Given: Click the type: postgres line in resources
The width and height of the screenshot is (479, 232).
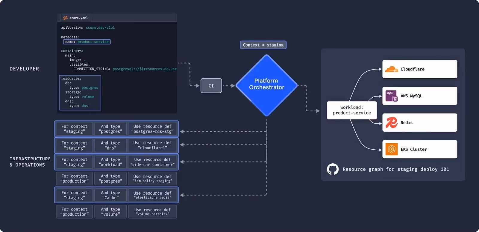Looking at the screenshot, I should coord(84,88).
